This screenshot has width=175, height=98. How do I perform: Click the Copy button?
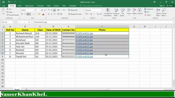(x=10, y=12)
